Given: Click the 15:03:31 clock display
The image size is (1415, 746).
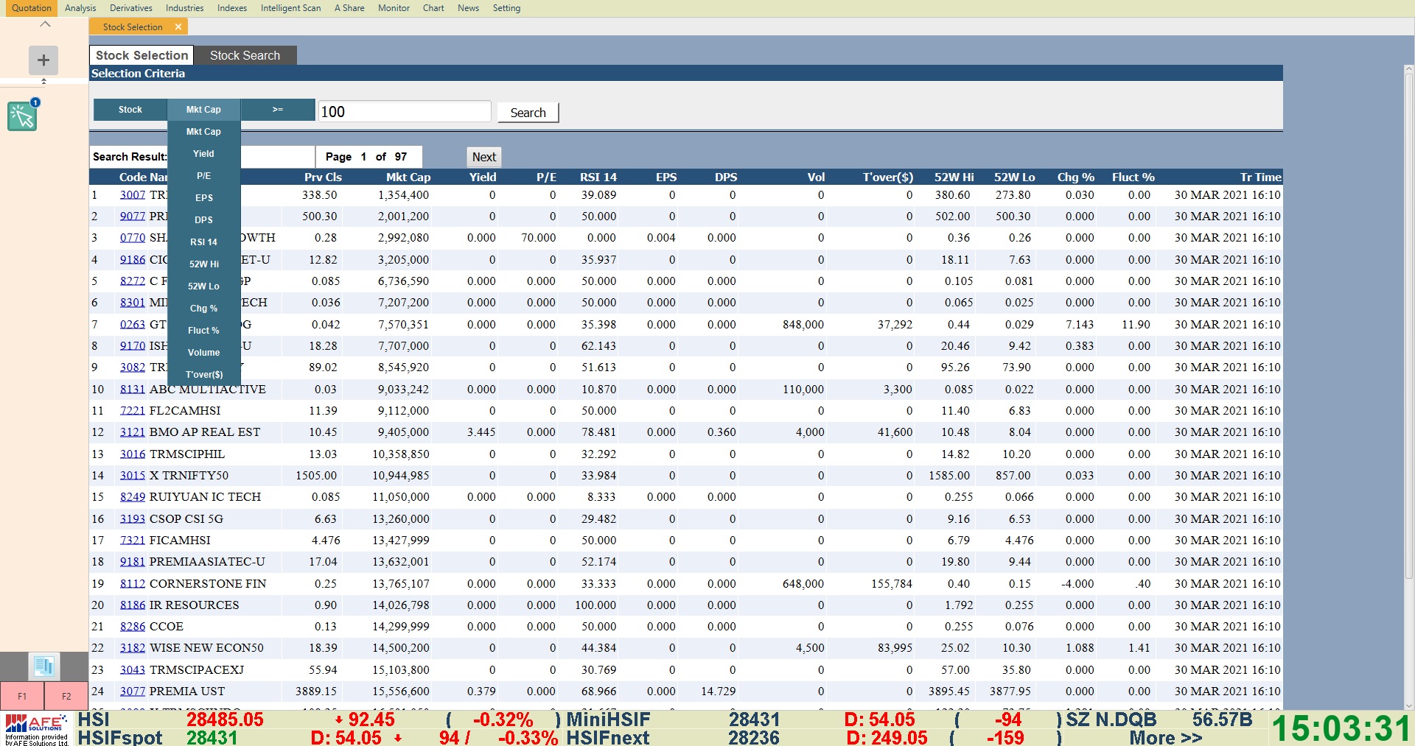Looking at the screenshot, I should pos(1341,728).
